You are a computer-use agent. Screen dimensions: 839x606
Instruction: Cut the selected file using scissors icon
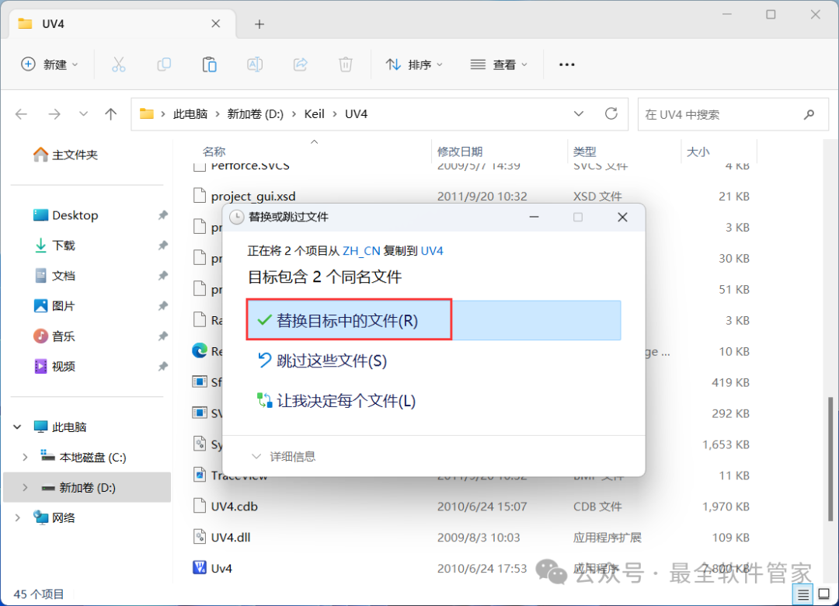pos(118,64)
